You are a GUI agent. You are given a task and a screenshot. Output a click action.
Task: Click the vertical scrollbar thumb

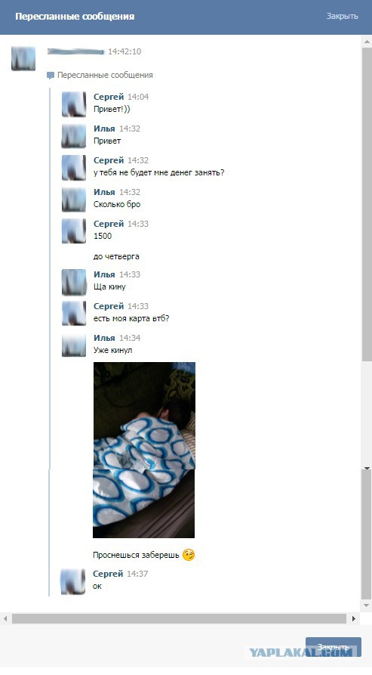367,205
